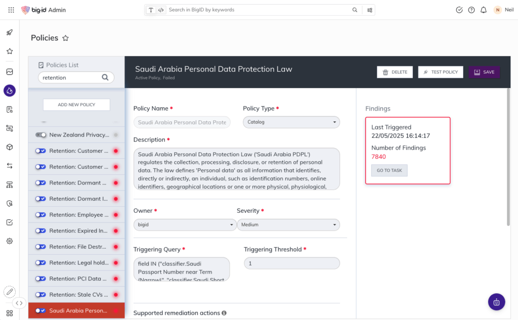Image resolution: width=518 pixels, height=320 pixels.
Task: Click the rocket icon in left sidebar
Action: pyautogui.click(x=9, y=32)
